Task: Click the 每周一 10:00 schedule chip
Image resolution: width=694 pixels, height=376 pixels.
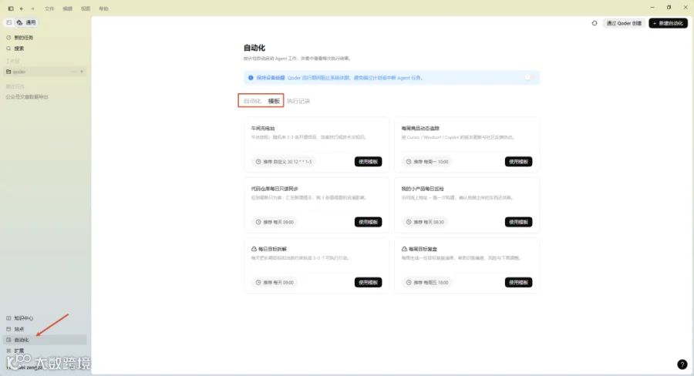Action: [427, 162]
